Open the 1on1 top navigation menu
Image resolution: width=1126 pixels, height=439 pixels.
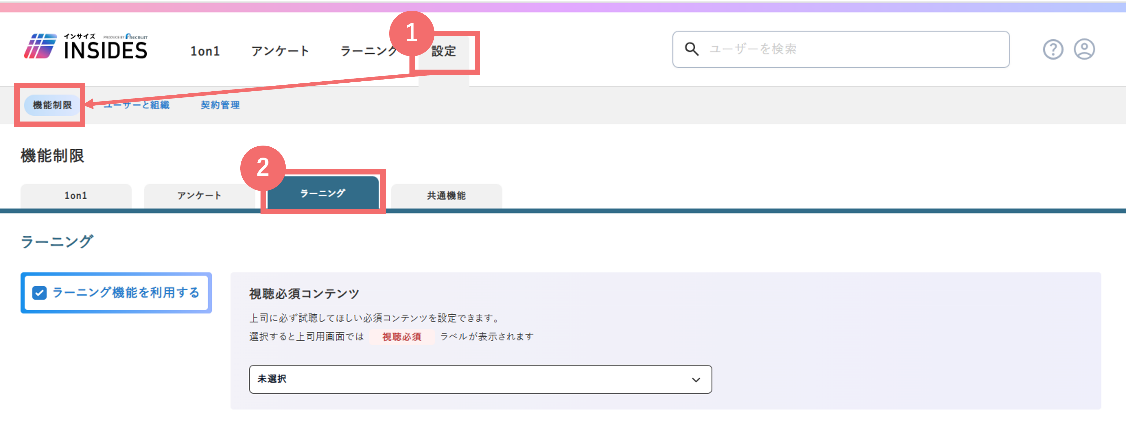204,51
